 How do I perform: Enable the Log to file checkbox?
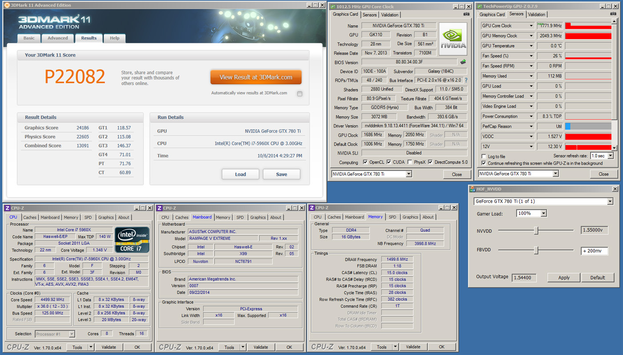click(x=484, y=156)
